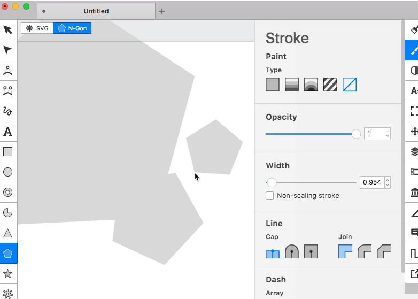Select square line cap
This screenshot has width=418, height=299.
311,251
